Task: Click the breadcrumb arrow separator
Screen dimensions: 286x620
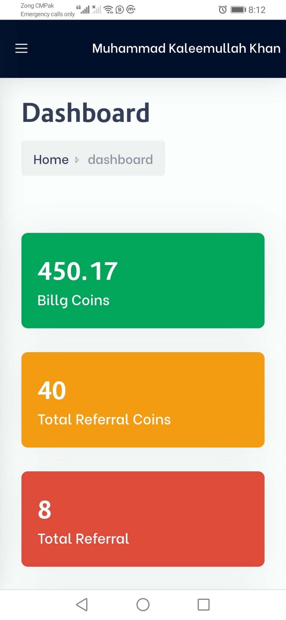Action: tap(77, 160)
